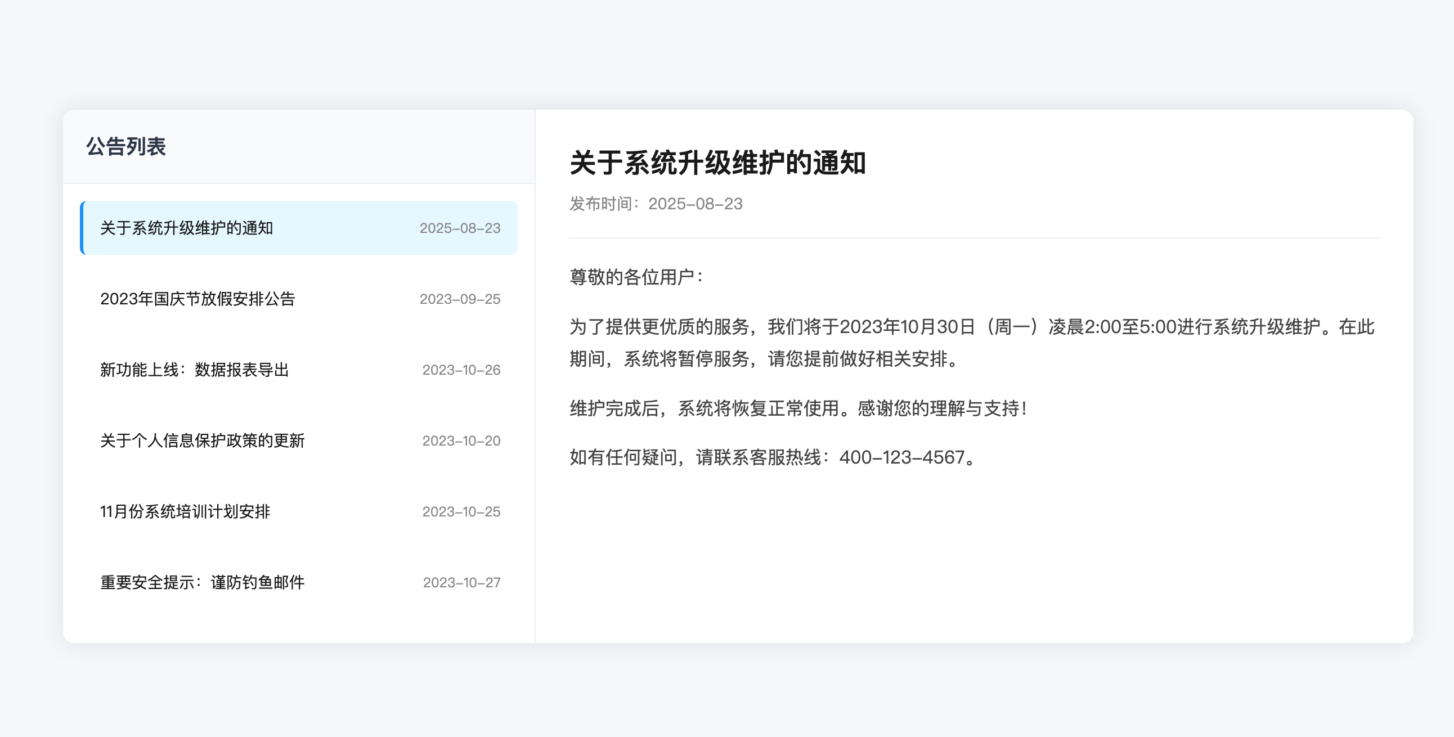This screenshot has width=1454, height=737.
Task: Click the 公告列表 panel header
Action: click(x=127, y=146)
